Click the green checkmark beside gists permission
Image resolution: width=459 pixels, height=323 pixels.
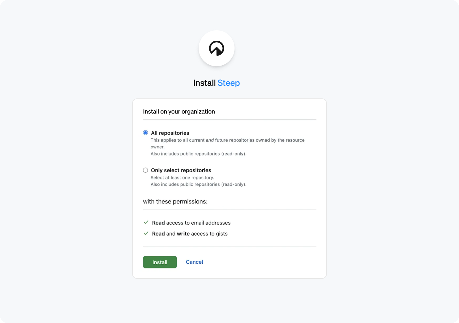pos(146,233)
